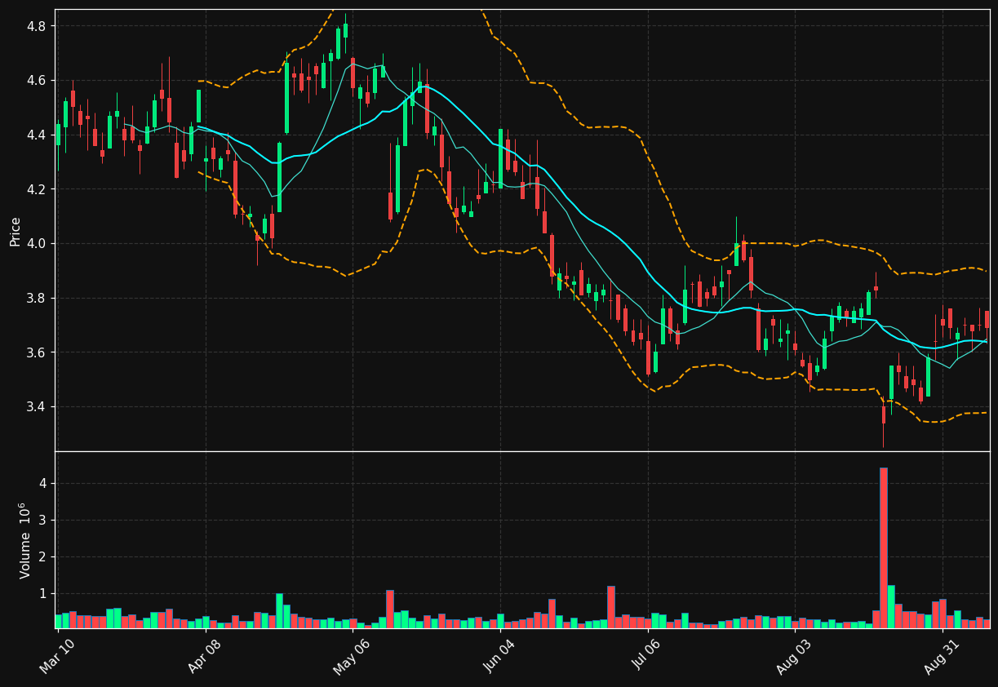Click the 3.4 price axis label
The width and height of the screenshot is (998, 687).
tap(37, 407)
